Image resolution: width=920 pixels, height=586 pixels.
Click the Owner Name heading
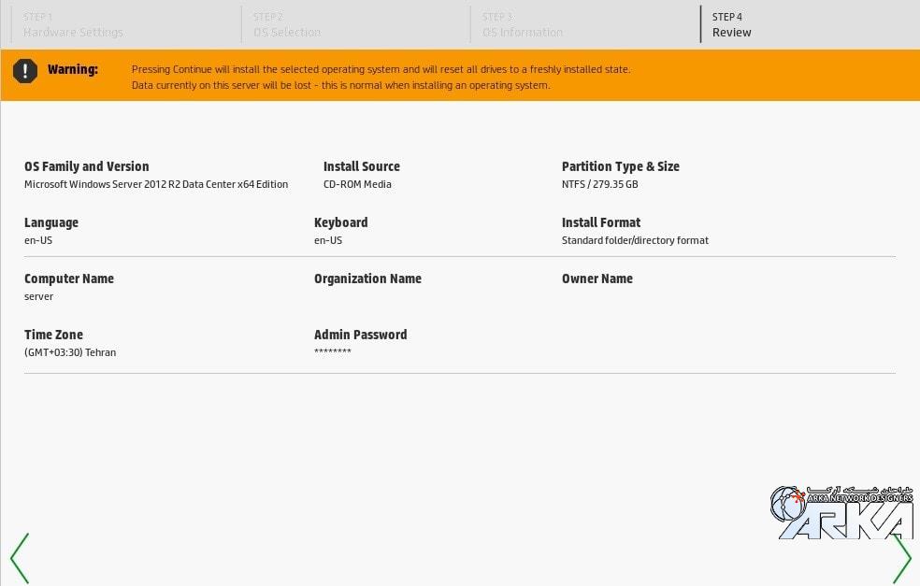pyautogui.click(x=597, y=279)
